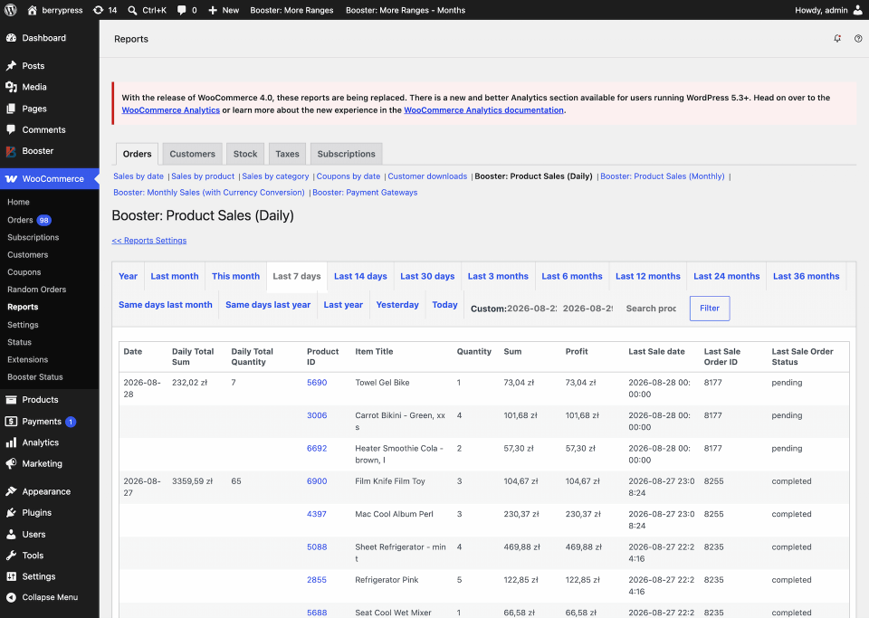Select the Last 14 days range

coord(360,276)
